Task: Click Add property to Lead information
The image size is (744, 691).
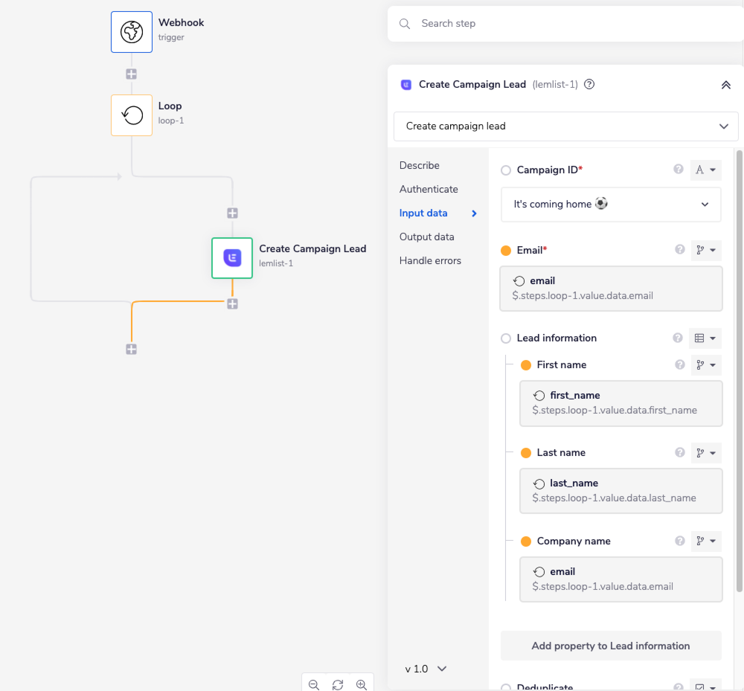Action: (610, 646)
